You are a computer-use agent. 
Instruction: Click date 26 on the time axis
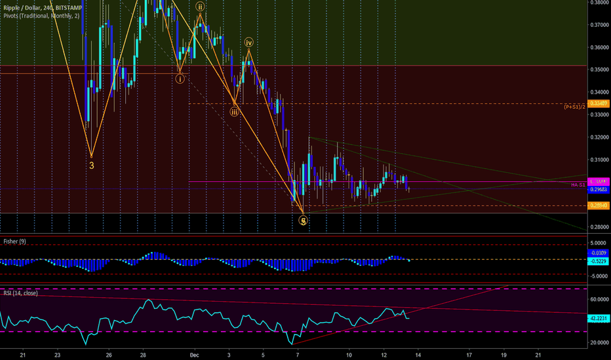click(x=109, y=355)
